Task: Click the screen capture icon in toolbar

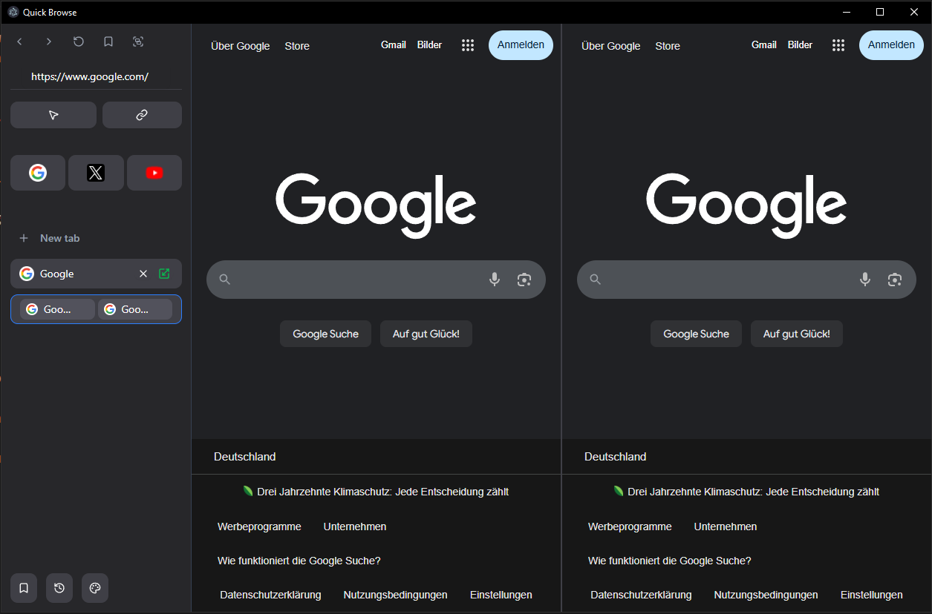Action: (138, 42)
